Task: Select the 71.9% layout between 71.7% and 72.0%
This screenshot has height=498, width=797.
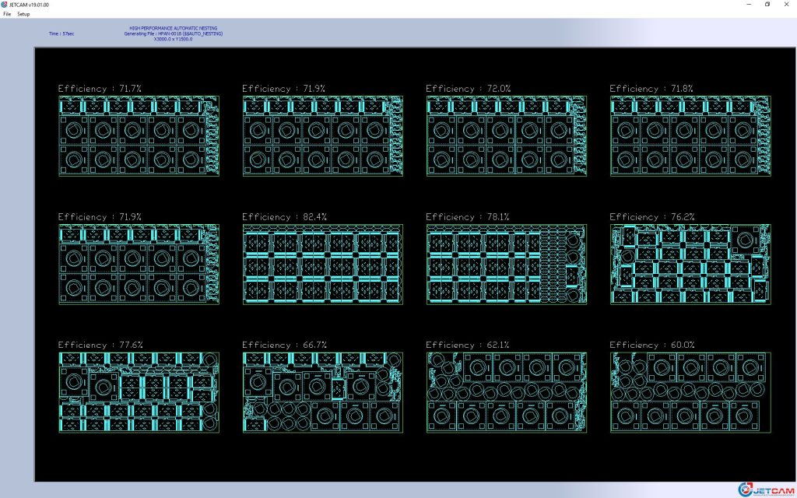Action: [x=322, y=136]
